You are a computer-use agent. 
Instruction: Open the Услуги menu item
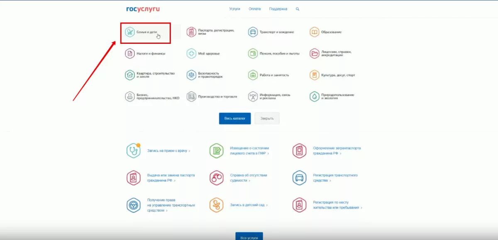pyautogui.click(x=235, y=9)
